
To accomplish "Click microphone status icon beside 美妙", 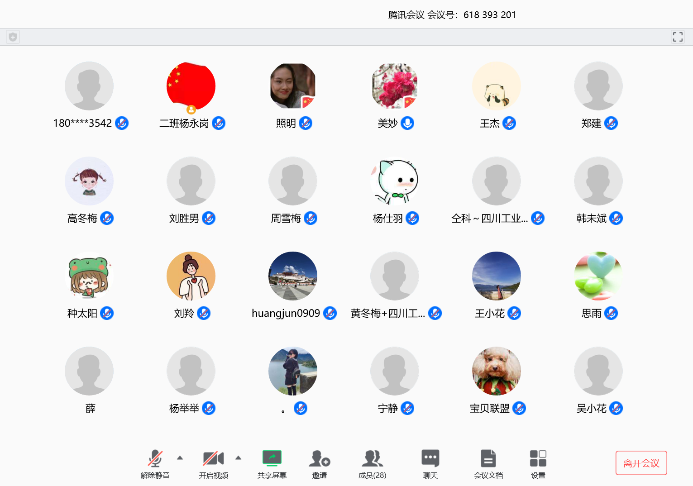I will [407, 123].
